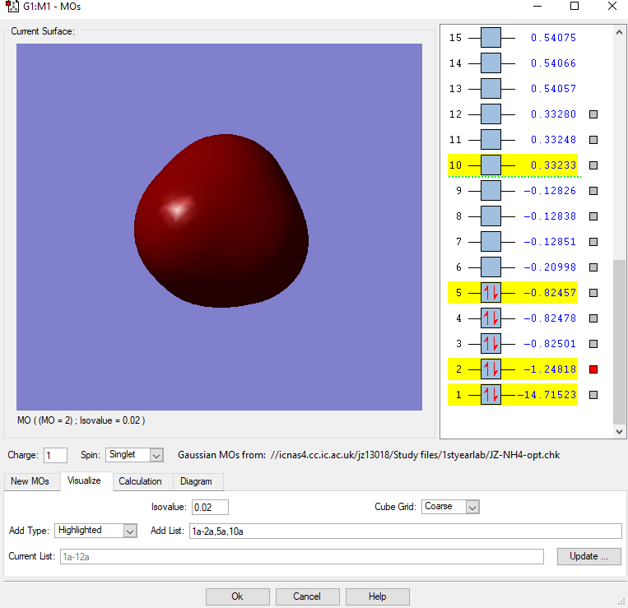
Task: Click the GaussView icon in title bar
Action: 11,7
